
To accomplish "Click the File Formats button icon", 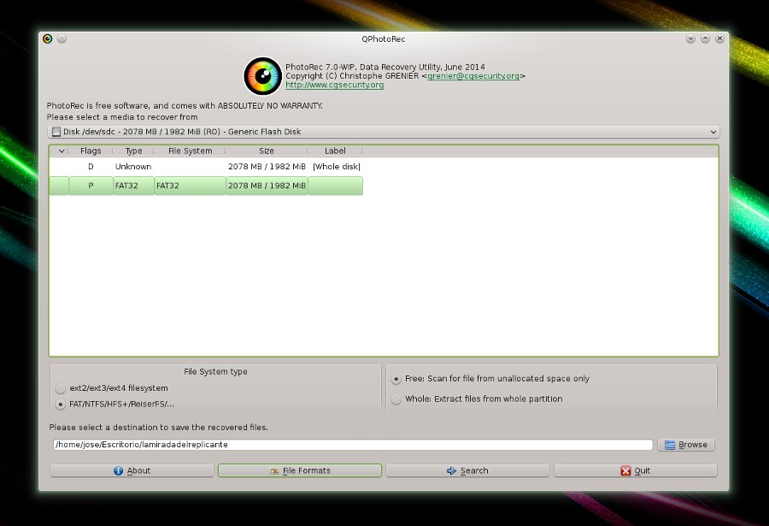I will click(x=274, y=470).
